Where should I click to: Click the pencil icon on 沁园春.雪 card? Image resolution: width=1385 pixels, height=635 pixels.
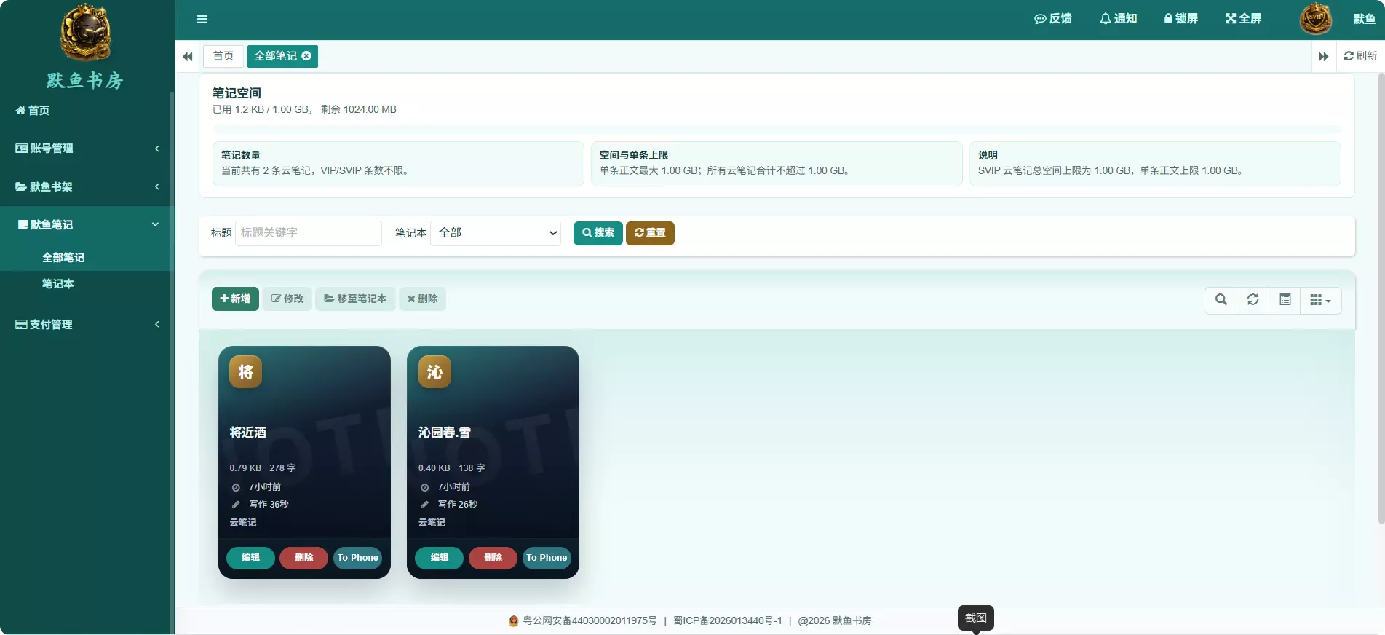point(424,505)
